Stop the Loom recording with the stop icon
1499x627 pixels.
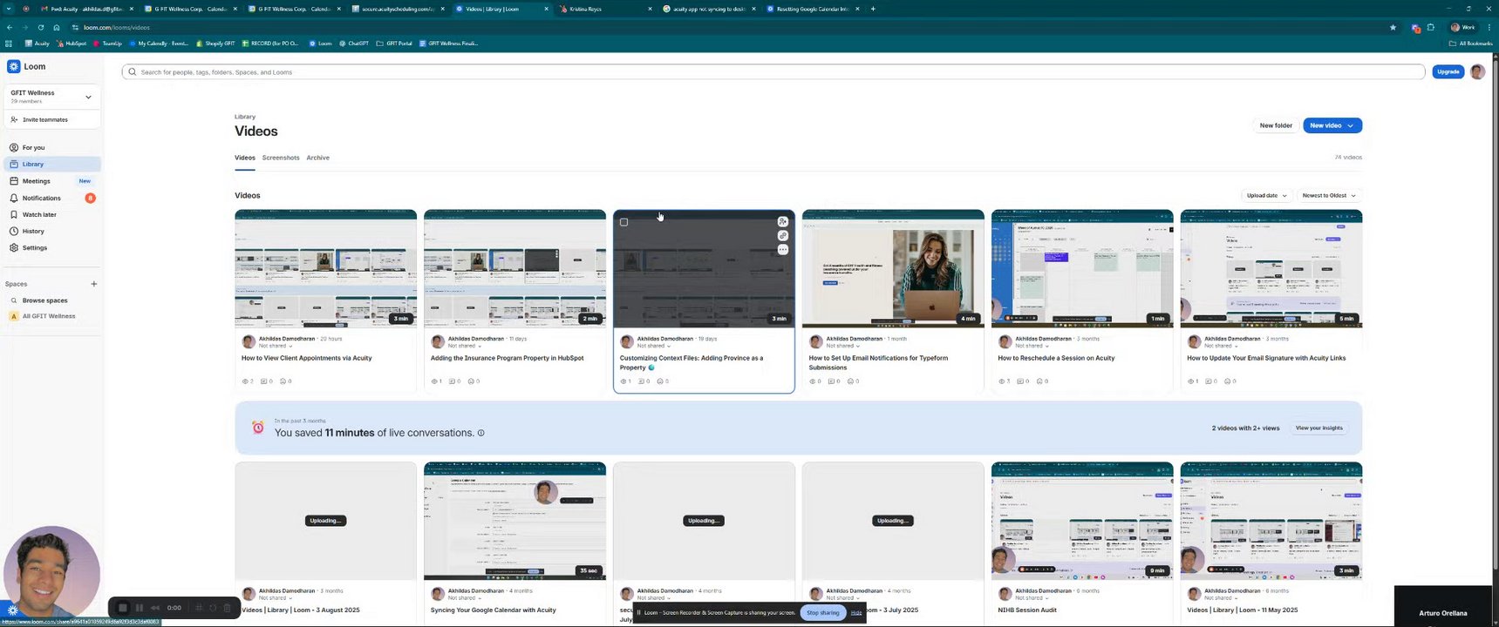point(123,608)
